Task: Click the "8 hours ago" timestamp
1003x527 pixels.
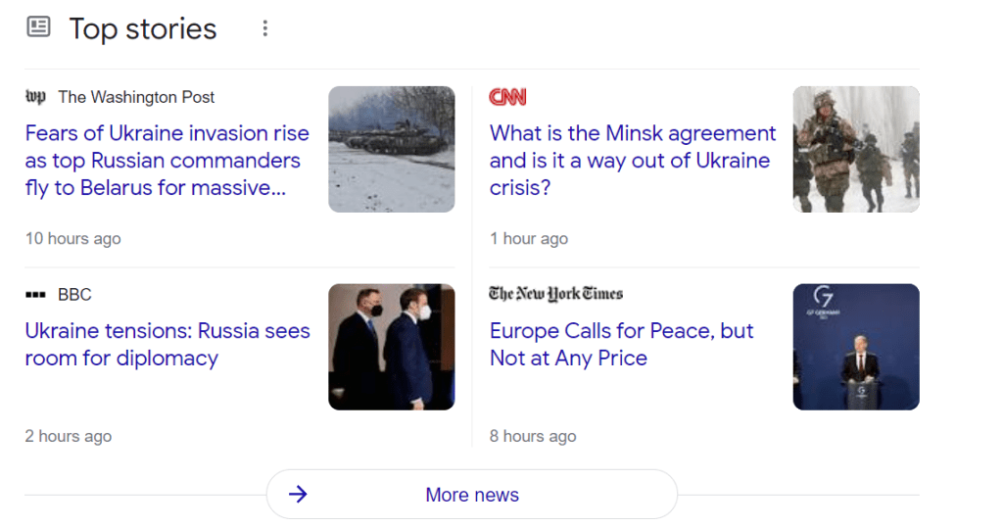Action: click(x=533, y=437)
